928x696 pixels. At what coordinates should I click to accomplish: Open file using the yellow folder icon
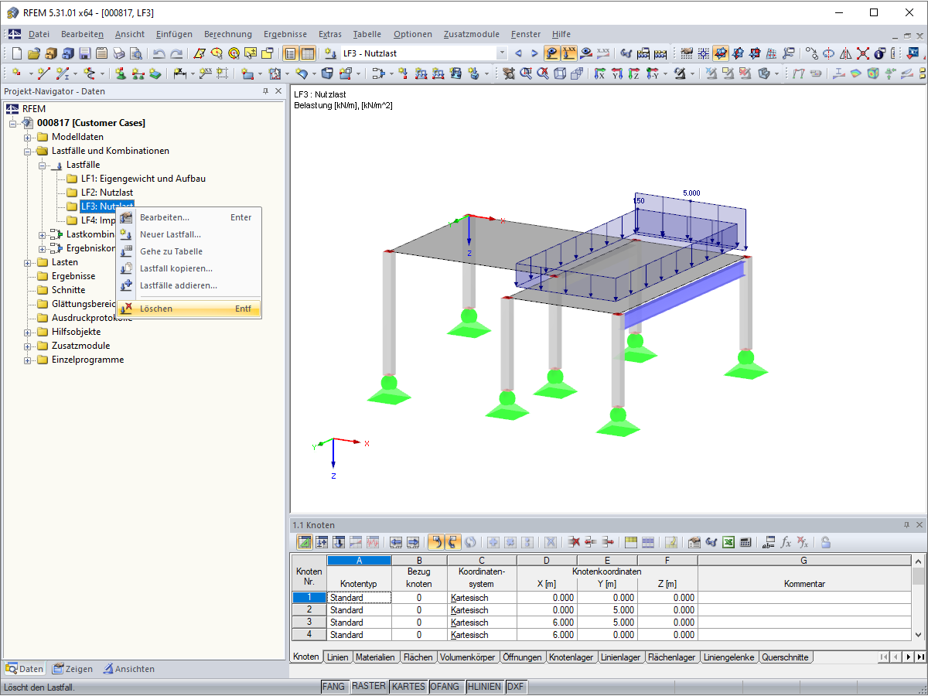pos(33,53)
